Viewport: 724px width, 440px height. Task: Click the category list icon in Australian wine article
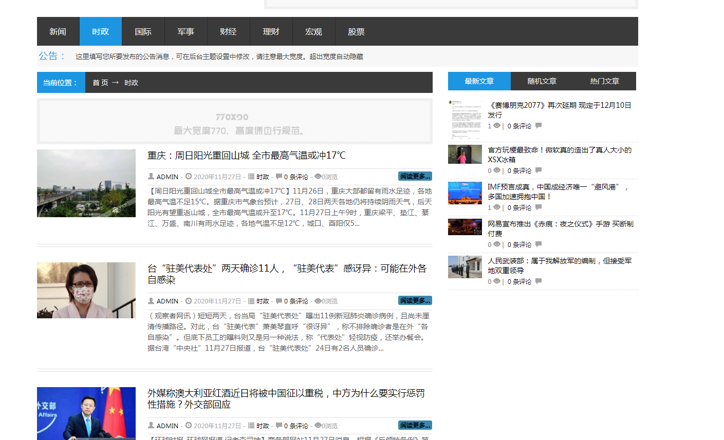(x=251, y=426)
